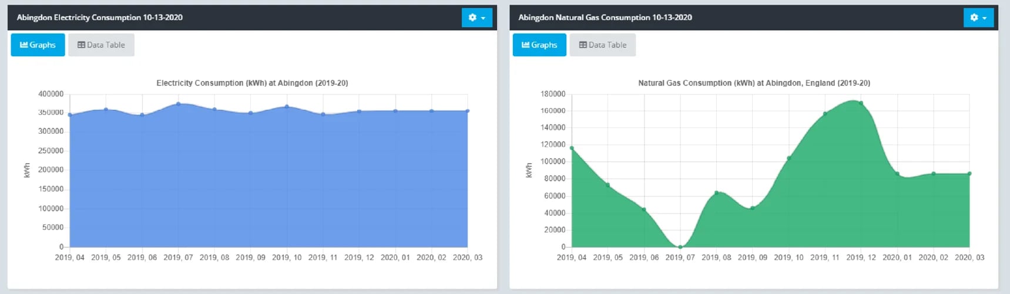Click the Abingdon Electricity Consumption panel header
The height and width of the screenshot is (294, 1010).
click(x=100, y=18)
